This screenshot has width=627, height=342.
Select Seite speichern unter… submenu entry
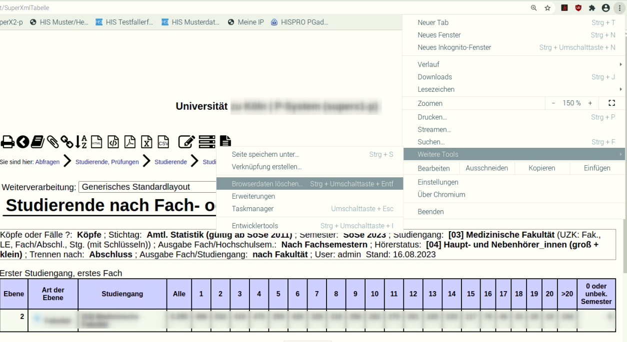[309, 154]
